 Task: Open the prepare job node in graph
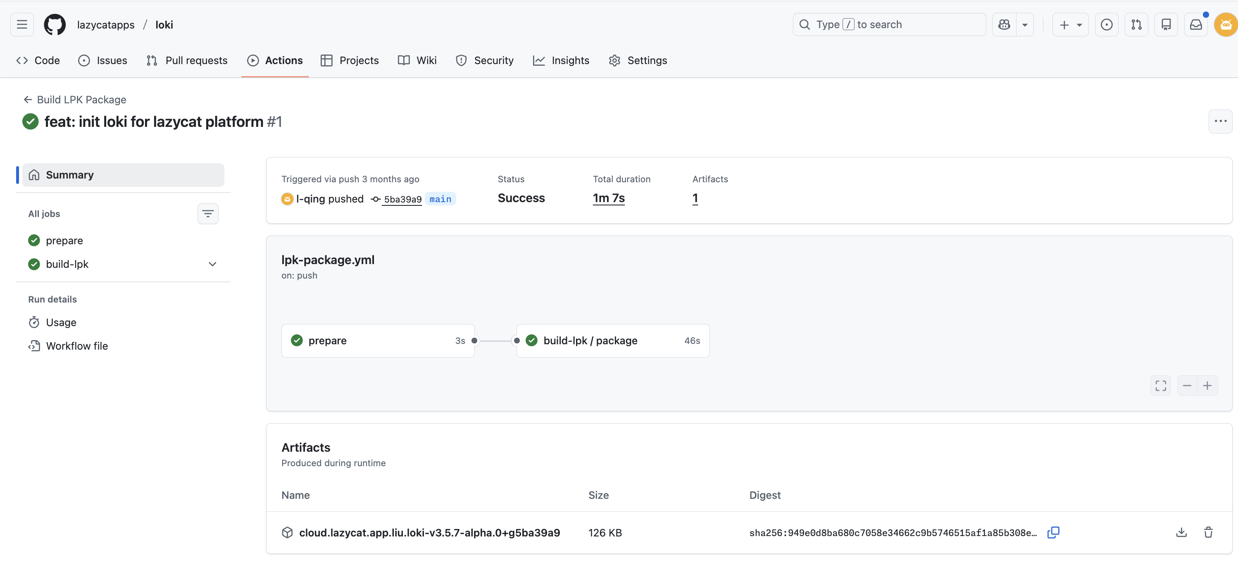click(378, 341)
